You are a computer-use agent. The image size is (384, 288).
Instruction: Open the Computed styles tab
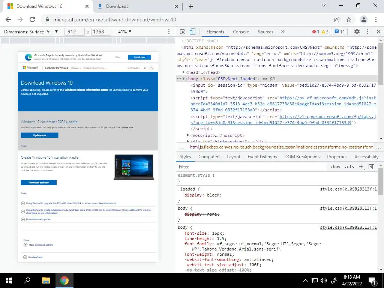209,157
